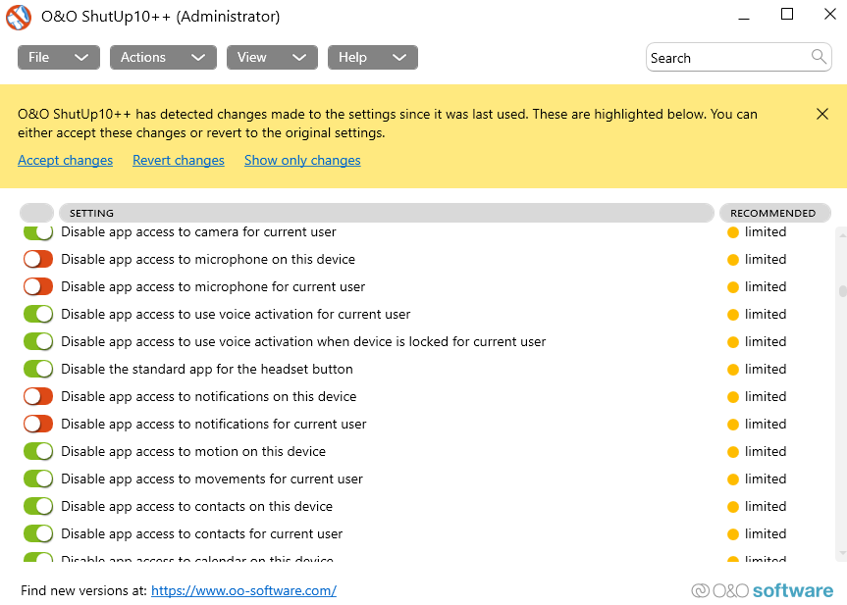This screenshot has height=605, width=847.
Task: Click the Accept changes link
Action: coord(65,160)
